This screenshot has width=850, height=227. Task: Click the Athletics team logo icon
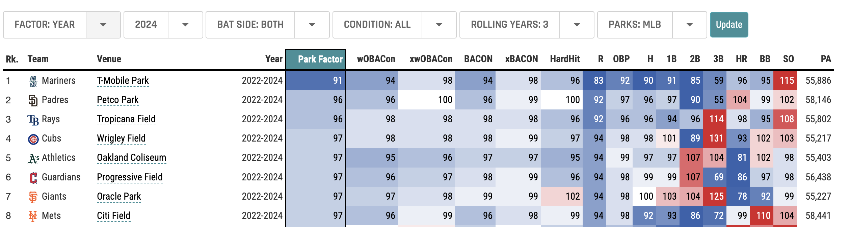pos(33,158)
